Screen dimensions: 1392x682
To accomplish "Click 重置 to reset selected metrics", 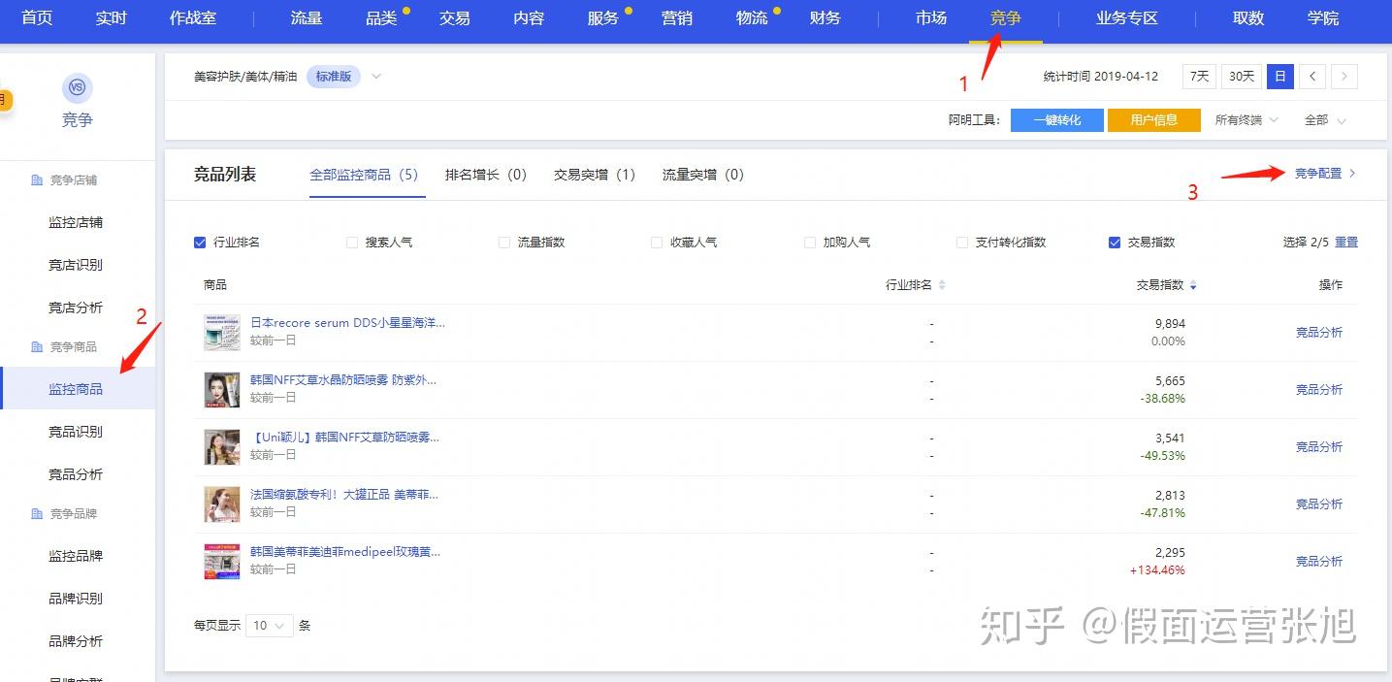I will click(1346, 243).
